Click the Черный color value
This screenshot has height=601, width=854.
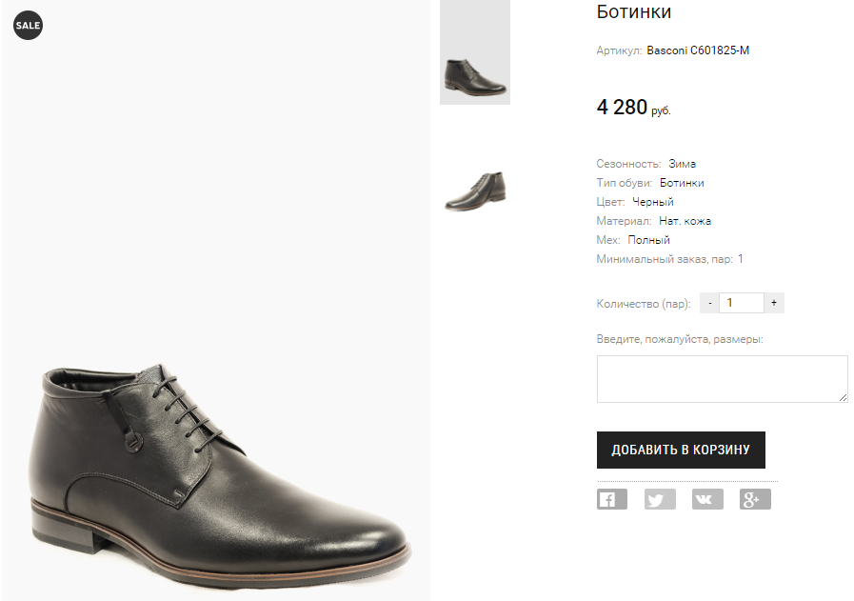coord(652,202)
